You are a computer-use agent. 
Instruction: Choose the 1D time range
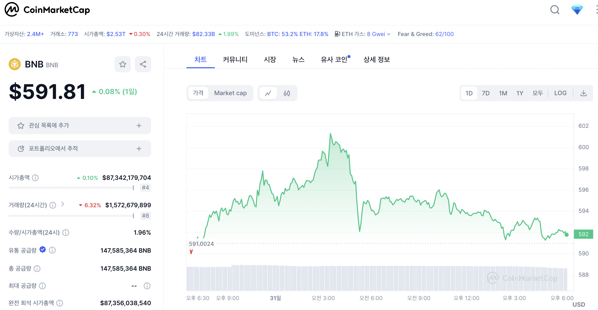click(469, 93)
